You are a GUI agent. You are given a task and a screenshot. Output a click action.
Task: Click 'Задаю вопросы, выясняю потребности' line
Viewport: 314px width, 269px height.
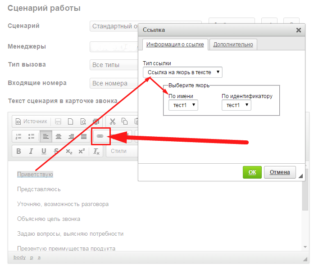click(x=70, y=233)
